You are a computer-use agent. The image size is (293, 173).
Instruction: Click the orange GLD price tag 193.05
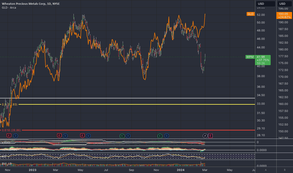point(284,15)
